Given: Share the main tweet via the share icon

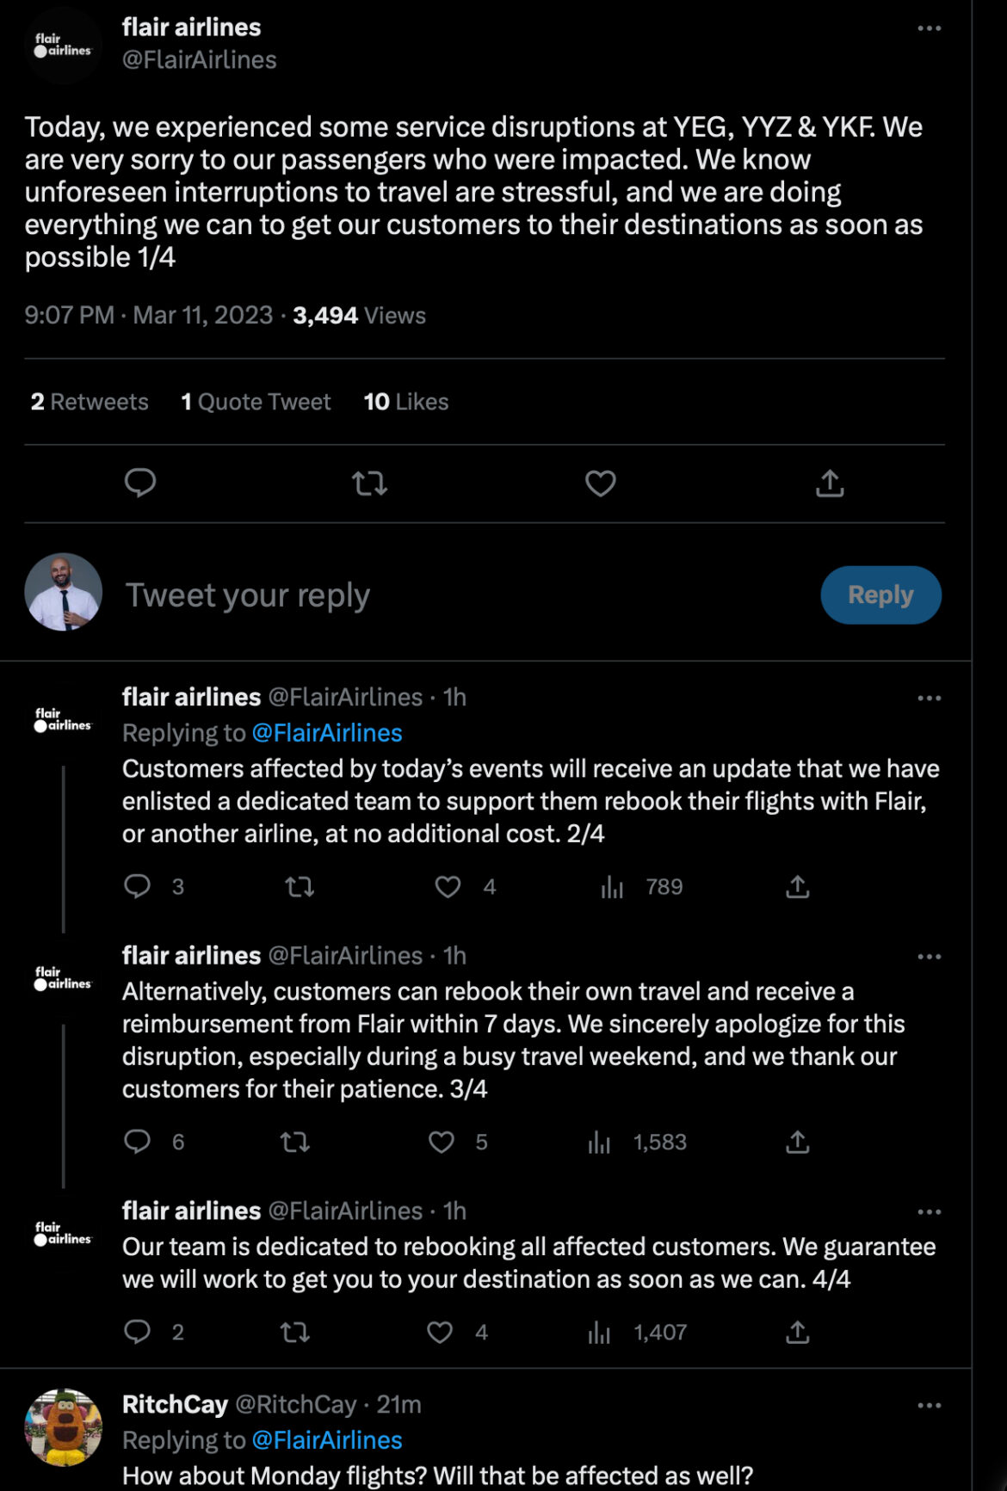Looking at the screenshot, I should tap(830, 484).
